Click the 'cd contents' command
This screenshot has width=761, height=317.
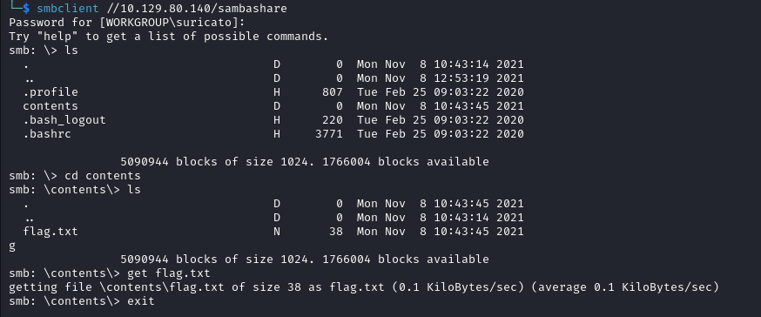(x=103, y=176)
